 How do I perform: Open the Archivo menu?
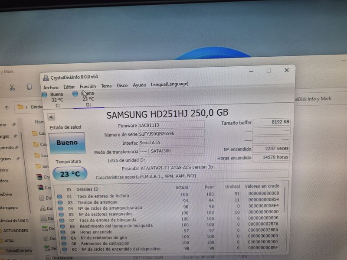[x=51, y=88]
